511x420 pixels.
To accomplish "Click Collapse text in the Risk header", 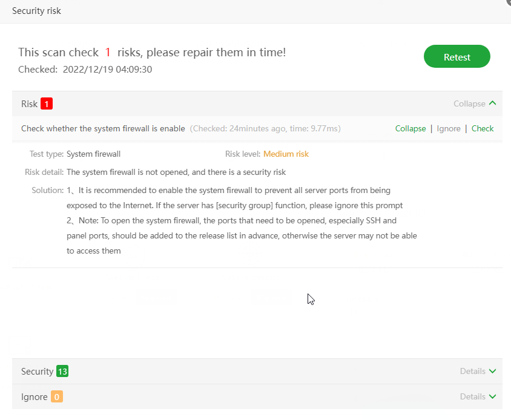I will pos(469,104).
